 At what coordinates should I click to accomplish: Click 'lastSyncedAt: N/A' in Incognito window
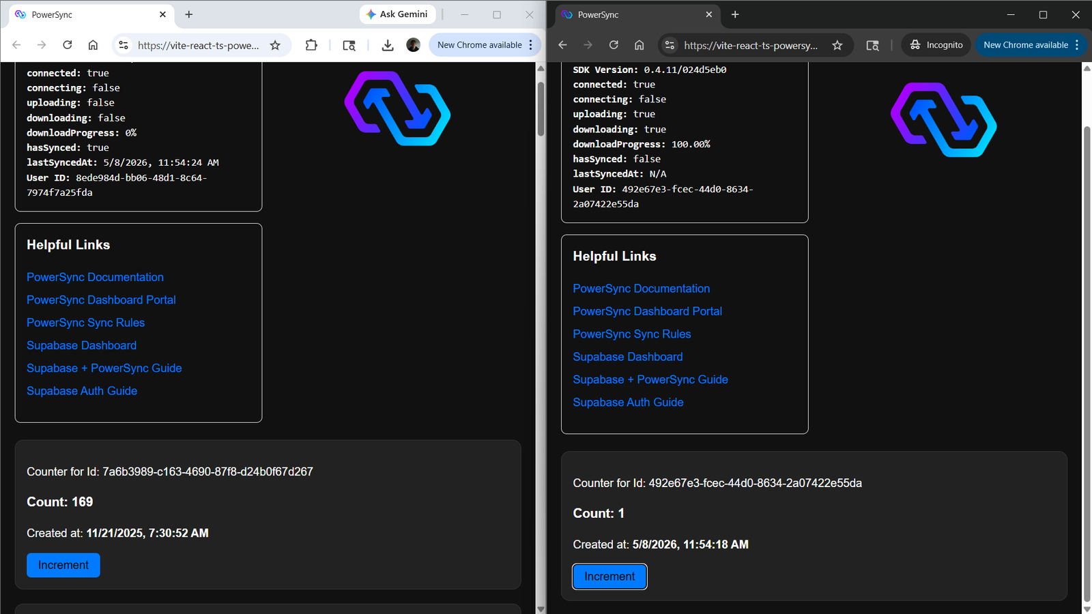tap(620, 174)
